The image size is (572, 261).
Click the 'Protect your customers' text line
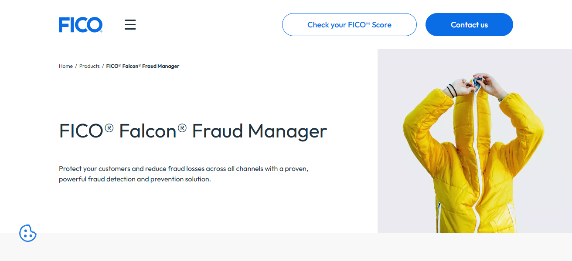184,168
